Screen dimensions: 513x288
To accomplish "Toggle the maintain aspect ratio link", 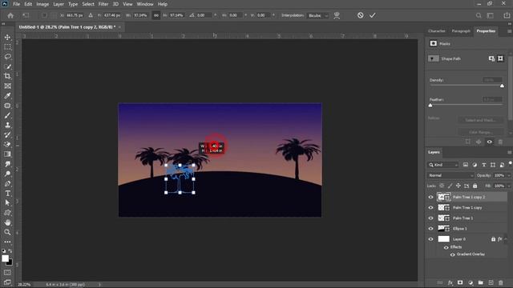I will [156, 15].
